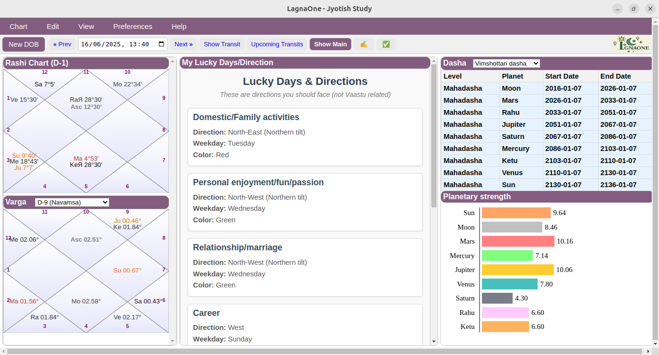Click Ju 7°7' in Rashi chart
Image resolution: width=659 pixels, height=355 pixels.
[x=24, y=168]
